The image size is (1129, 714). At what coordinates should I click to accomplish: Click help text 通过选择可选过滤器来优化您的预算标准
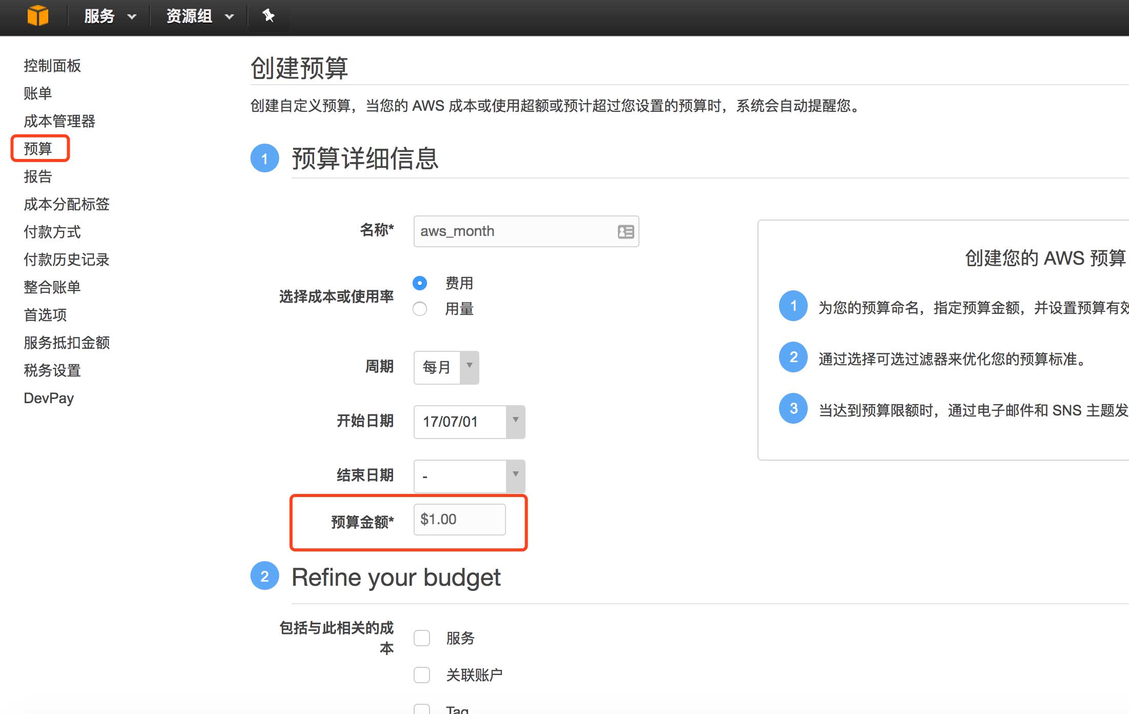(x=952, y=359)
